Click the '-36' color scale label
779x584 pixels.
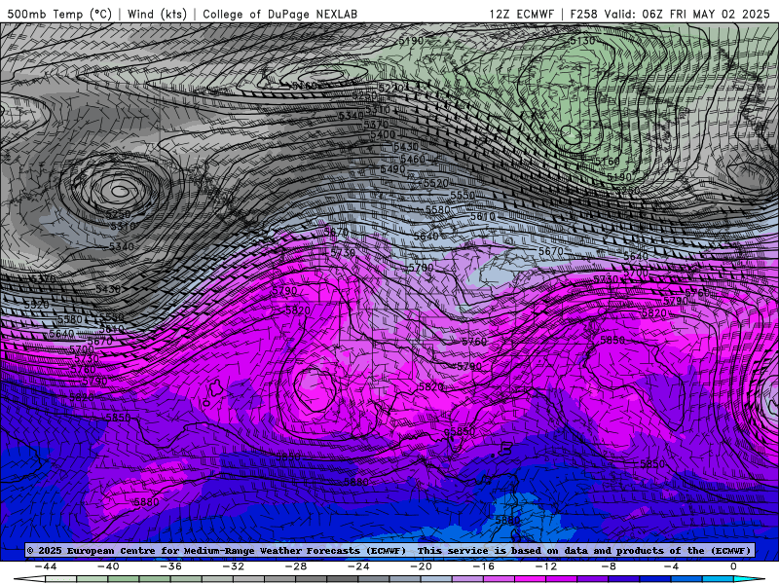(x=171, y=566)
